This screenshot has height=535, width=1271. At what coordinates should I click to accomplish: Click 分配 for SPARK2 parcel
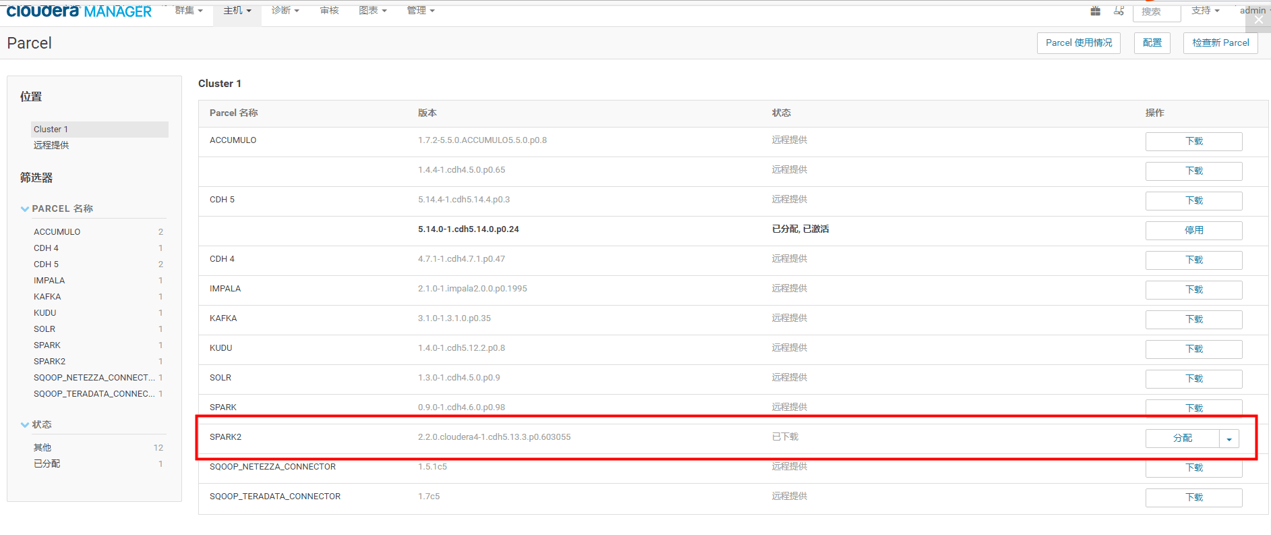pyautogui.click(x=1182, y=438)
